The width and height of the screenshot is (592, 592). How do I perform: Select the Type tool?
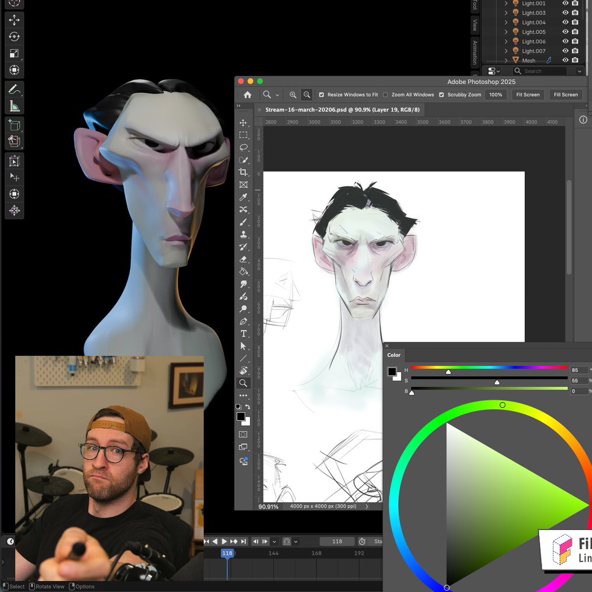243,334
